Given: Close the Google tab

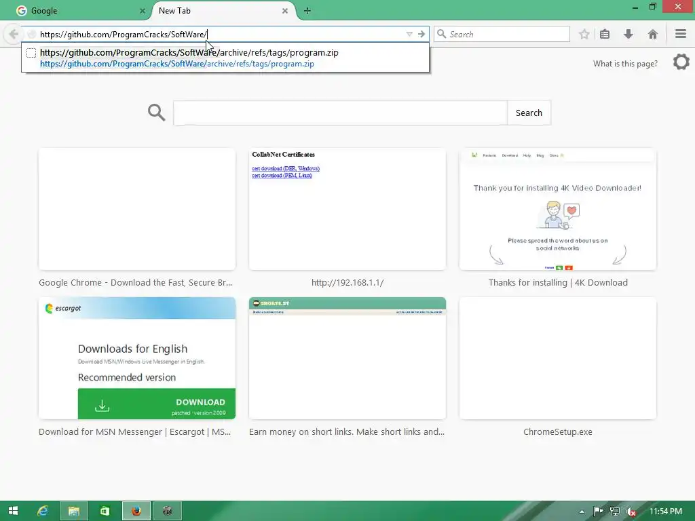Looking at the screenshot, I should [143, 11].
